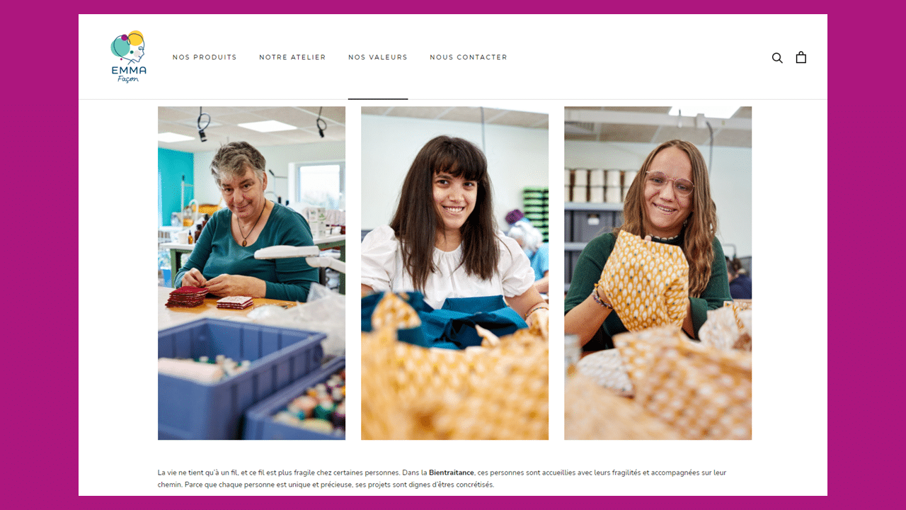Image resolution: width=906 pixels, height=510 pixels.
Task: Go to Notre Atelier page
Action: pos(292,57)
